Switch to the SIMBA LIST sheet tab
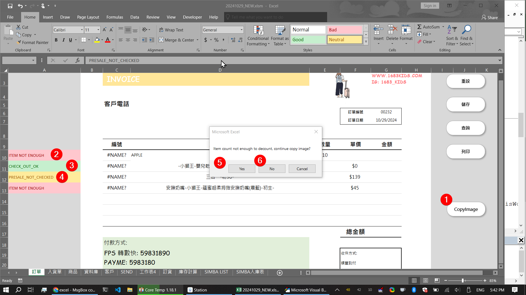 [216, 272]
